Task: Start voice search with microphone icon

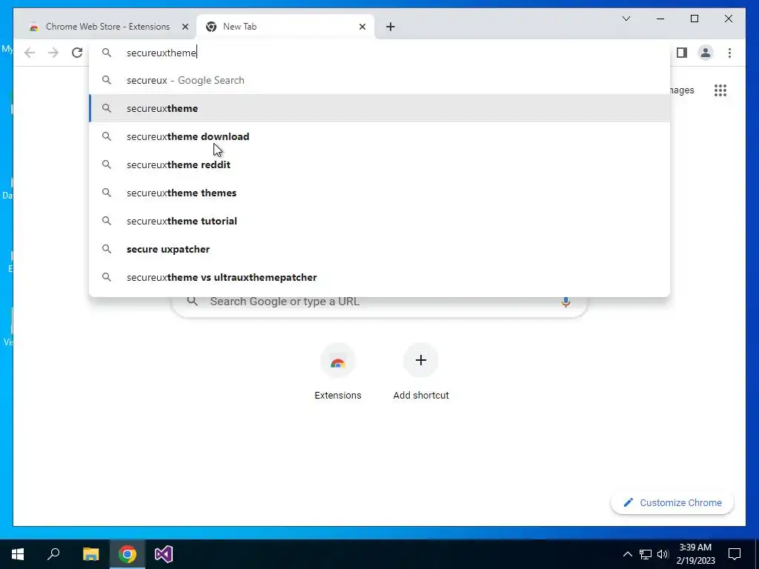Action: pyautogui.click(x=566, y=302)
